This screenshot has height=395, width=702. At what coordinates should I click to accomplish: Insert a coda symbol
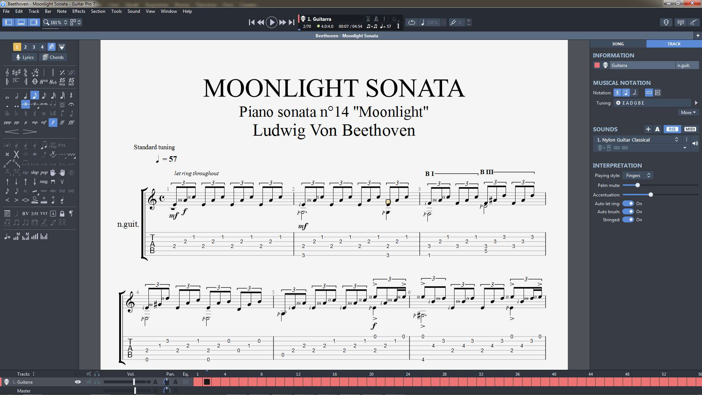coord(35,82)
